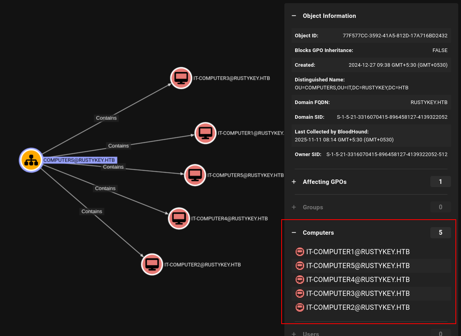Expand the Groups section
Screen dimensions: 461x336
tap(294, 207)
